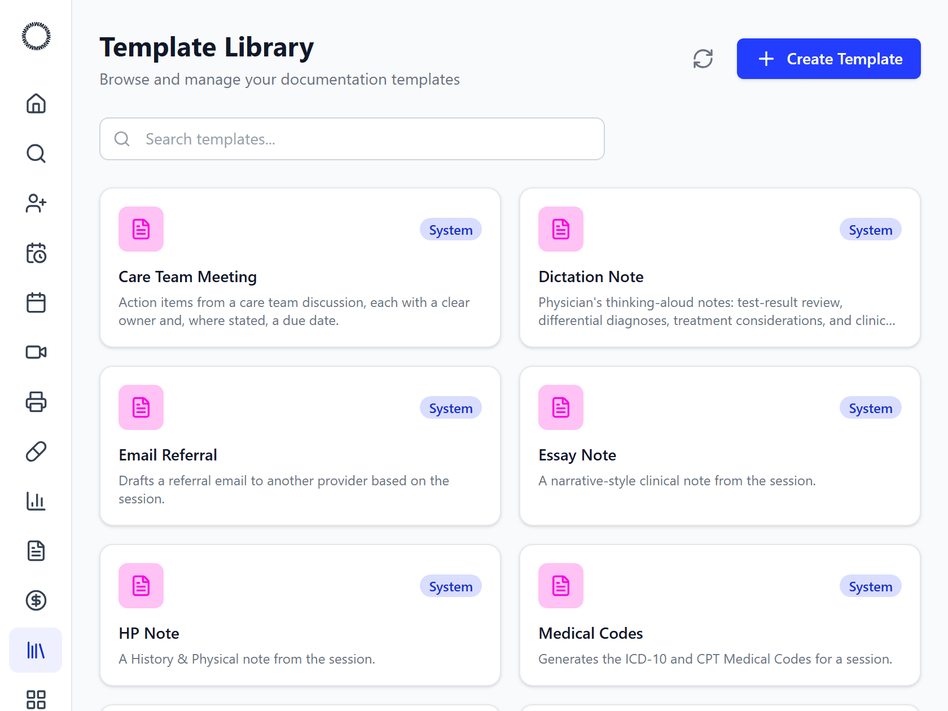
Task: Click description 'A narrative-style clinical note'
Action: coord(677,481)
